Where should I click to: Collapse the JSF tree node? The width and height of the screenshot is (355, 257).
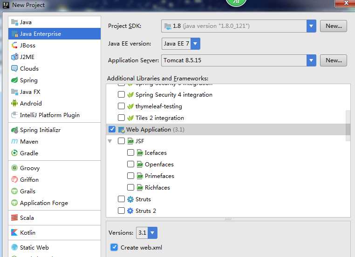(x=110, y=141)
